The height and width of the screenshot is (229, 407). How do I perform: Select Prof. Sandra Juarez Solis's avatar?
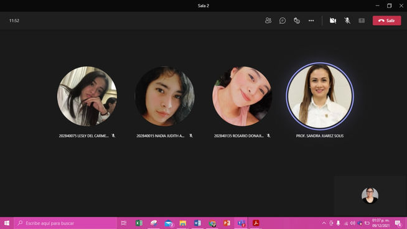click(320, 96)
